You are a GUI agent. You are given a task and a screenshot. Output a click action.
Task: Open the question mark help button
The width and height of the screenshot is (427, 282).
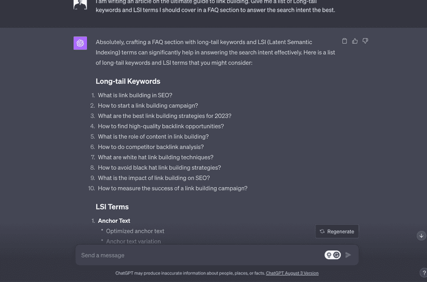tap(424, 273)
